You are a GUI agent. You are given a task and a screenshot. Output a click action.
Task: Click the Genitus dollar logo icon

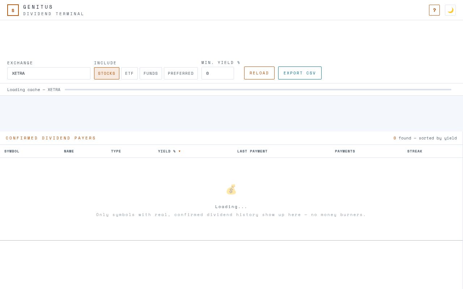[x=13, y=10]
